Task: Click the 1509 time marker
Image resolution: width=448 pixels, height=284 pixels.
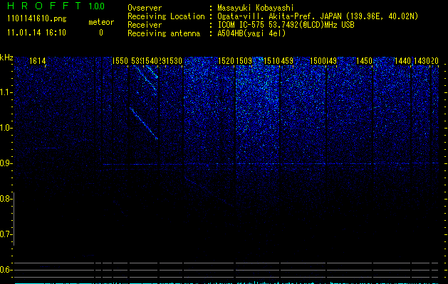Action: [x=244, y=61]
